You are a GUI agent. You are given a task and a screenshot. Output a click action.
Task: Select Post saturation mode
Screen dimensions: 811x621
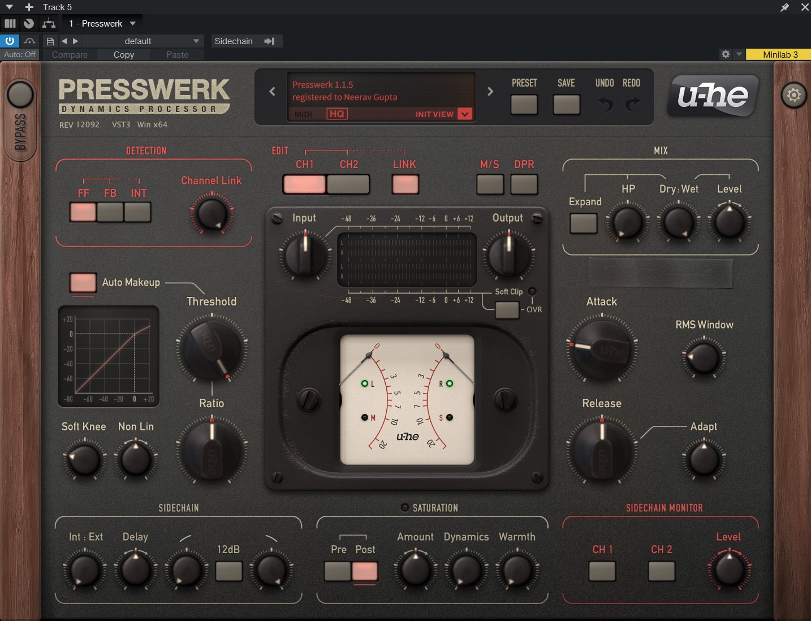coord(365,571)
